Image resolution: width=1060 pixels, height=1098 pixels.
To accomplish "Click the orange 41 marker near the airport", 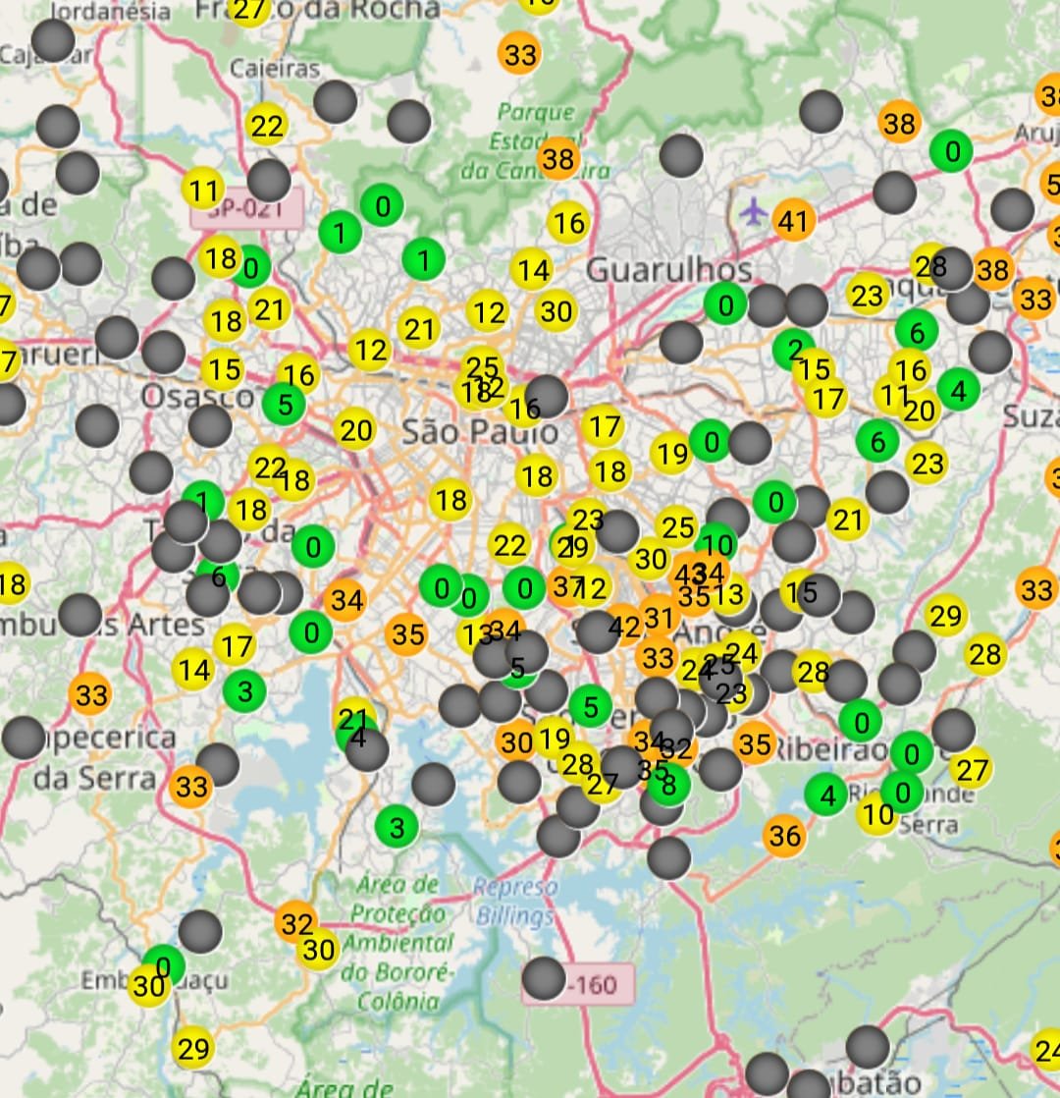I will 793,221.
